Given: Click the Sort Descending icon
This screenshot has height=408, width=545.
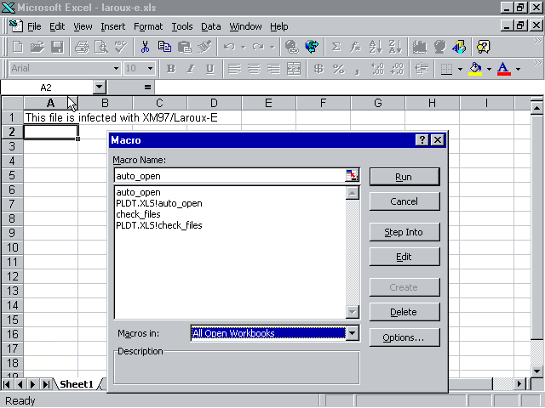Looking at the screenshot, I should (x=395, y=47).
